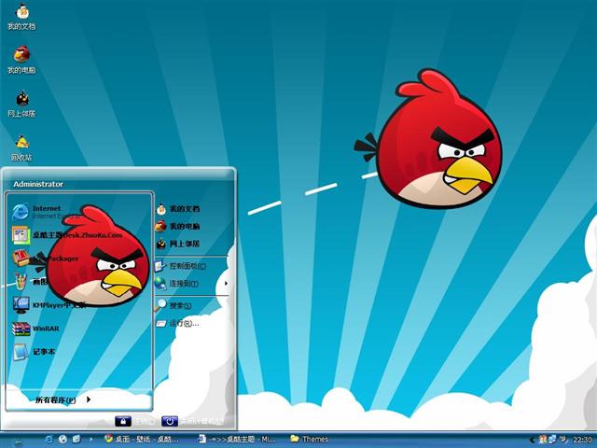The height and width of the screenshot is (448, 597).
Task: Switch to Themes folder taskbar window
Action: [x=309, y=440]
